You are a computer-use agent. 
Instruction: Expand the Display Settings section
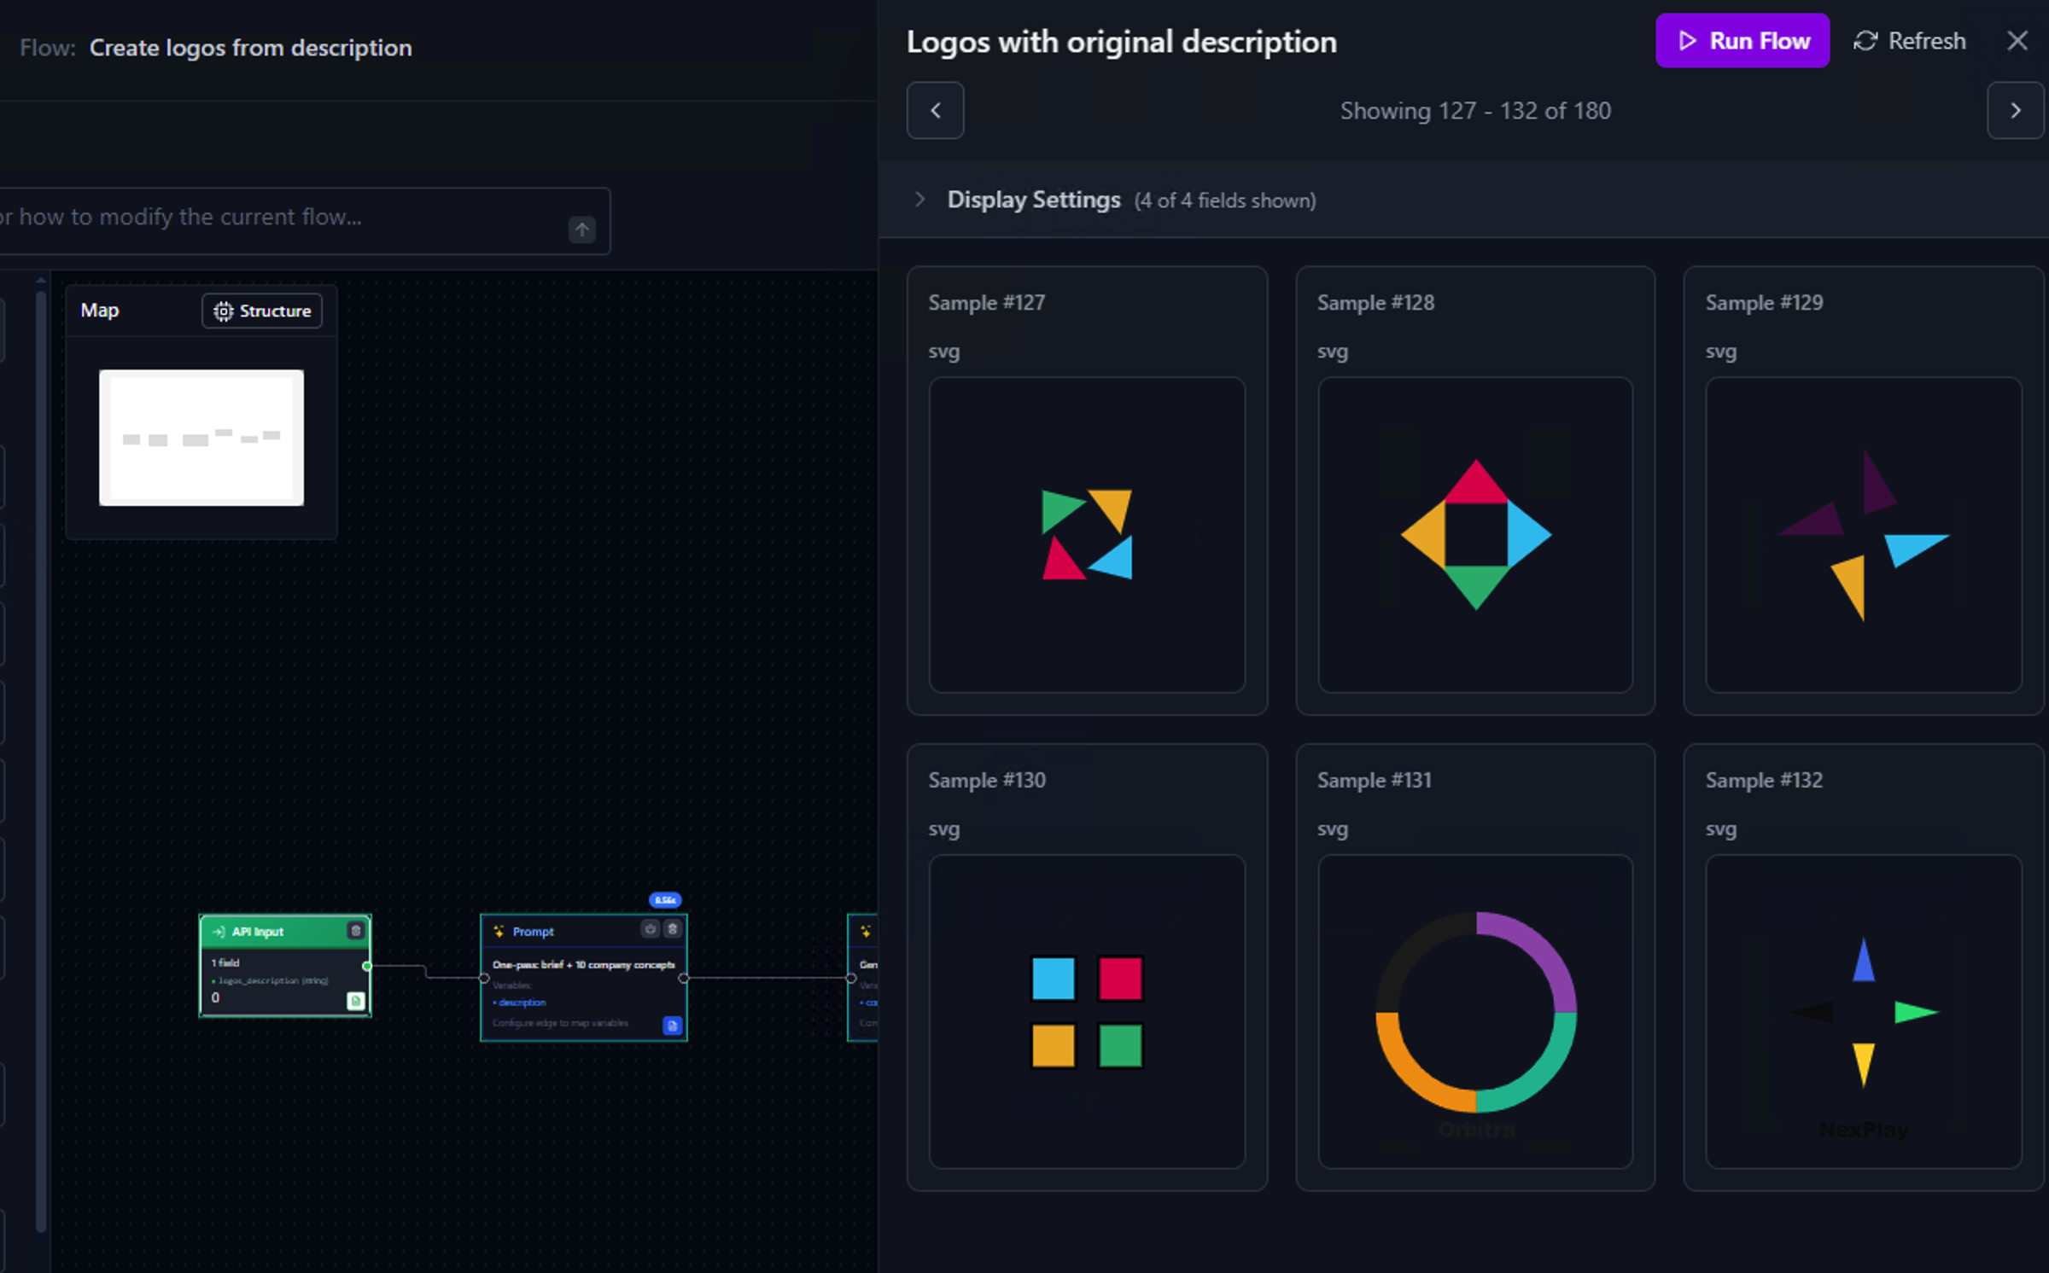(921, 199)
